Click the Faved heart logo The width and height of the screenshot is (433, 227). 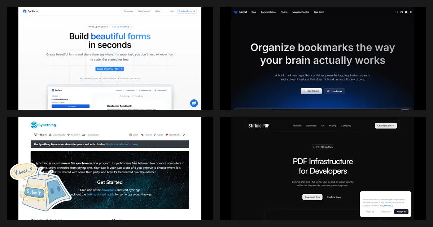[236, 12]
